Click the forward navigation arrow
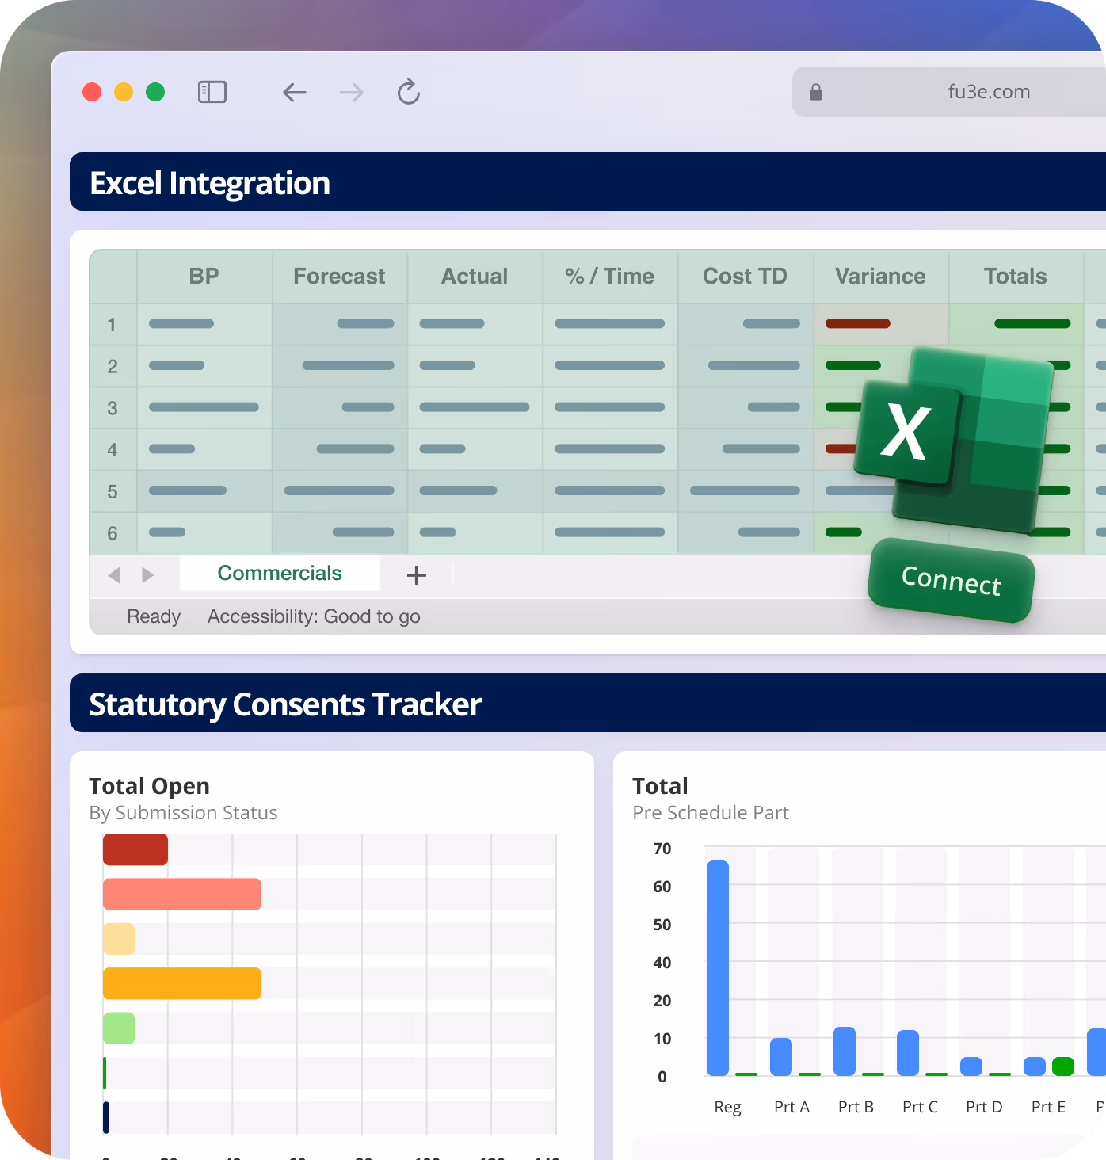Image resolution: width=1106 pixels, height=1160 pixels. (x=351, y=92)
